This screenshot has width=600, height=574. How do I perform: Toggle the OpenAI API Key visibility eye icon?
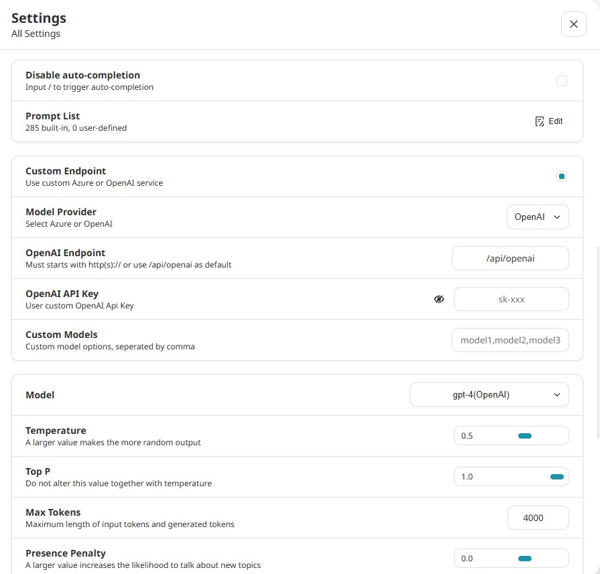click(x=439, y=300)
